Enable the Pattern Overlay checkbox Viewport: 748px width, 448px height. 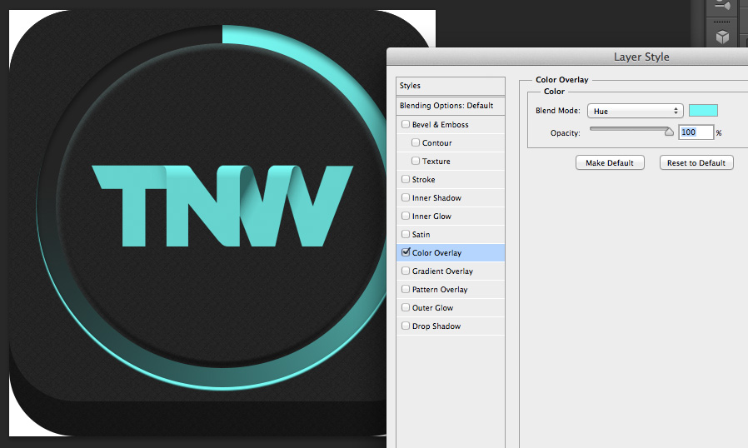[406, 289]
